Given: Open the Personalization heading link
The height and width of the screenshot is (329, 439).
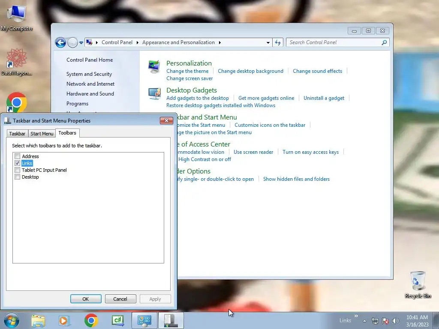Looking at the screenshot, I should coord(189,63).
